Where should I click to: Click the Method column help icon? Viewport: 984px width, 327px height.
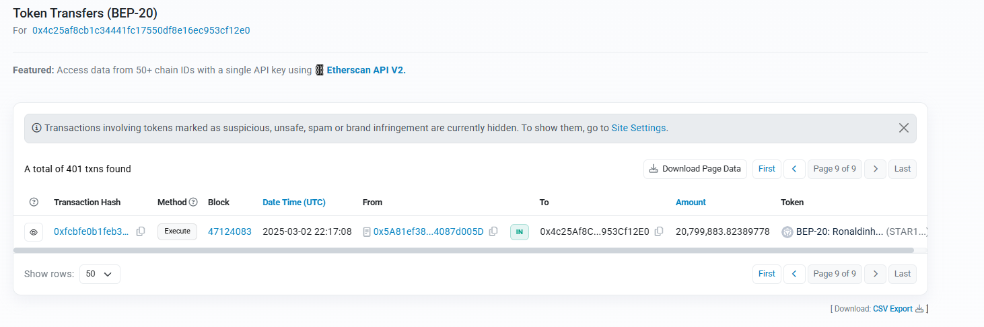pyautogui.click(x=193, y=202)
